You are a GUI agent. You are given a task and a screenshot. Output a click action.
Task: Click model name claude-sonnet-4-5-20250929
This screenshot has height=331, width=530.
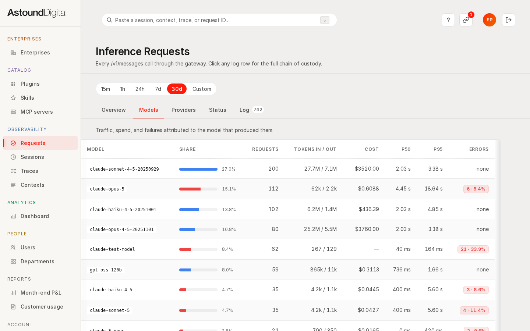click(x=124, y=169)
